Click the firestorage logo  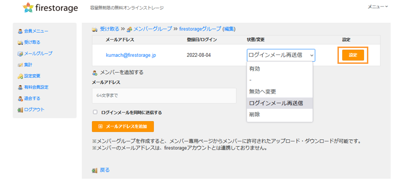[x=50, y=7]
